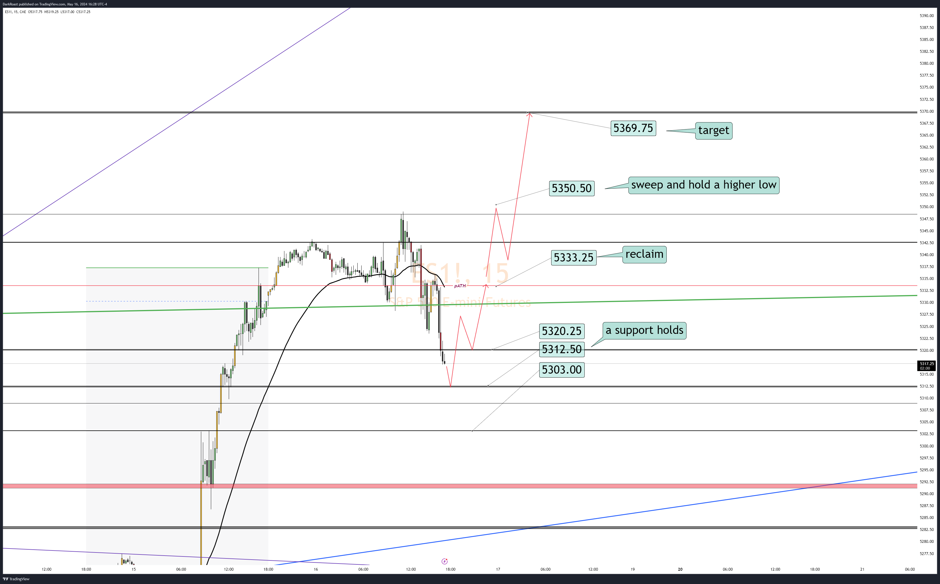
Task: Click the 5370.00 label on the price axis
Action: 926,111
